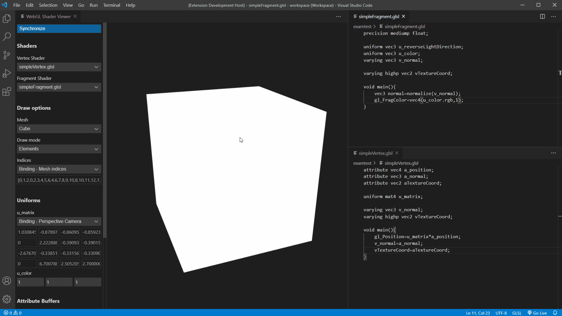
Task: Click u_matrix cell with value 2.222888
Action: (48, 243)
